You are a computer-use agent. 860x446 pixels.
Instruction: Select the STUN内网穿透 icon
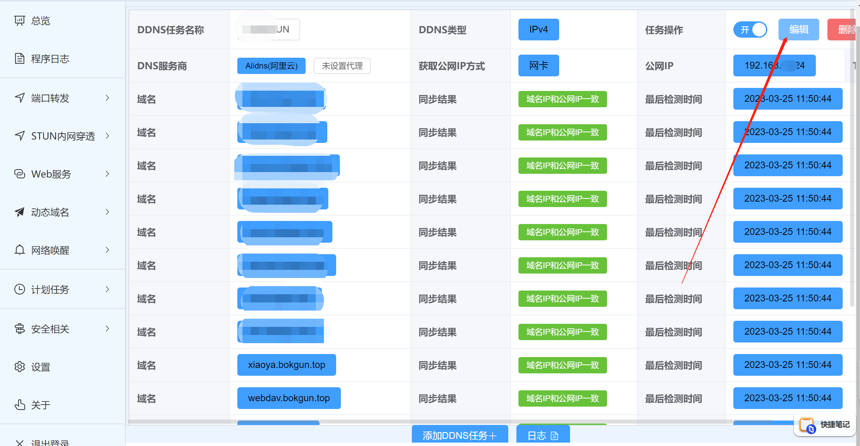pyautogui.click(x=19, y=136)
